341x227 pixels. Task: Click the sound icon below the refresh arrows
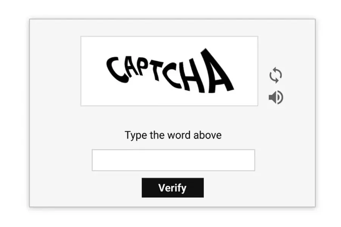(275, 98)
